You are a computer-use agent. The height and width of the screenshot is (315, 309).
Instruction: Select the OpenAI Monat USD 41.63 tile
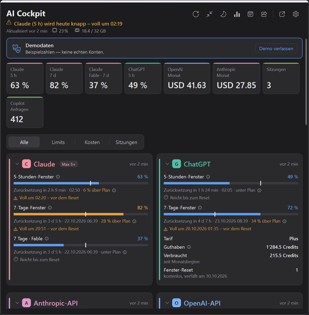(187, 78)
